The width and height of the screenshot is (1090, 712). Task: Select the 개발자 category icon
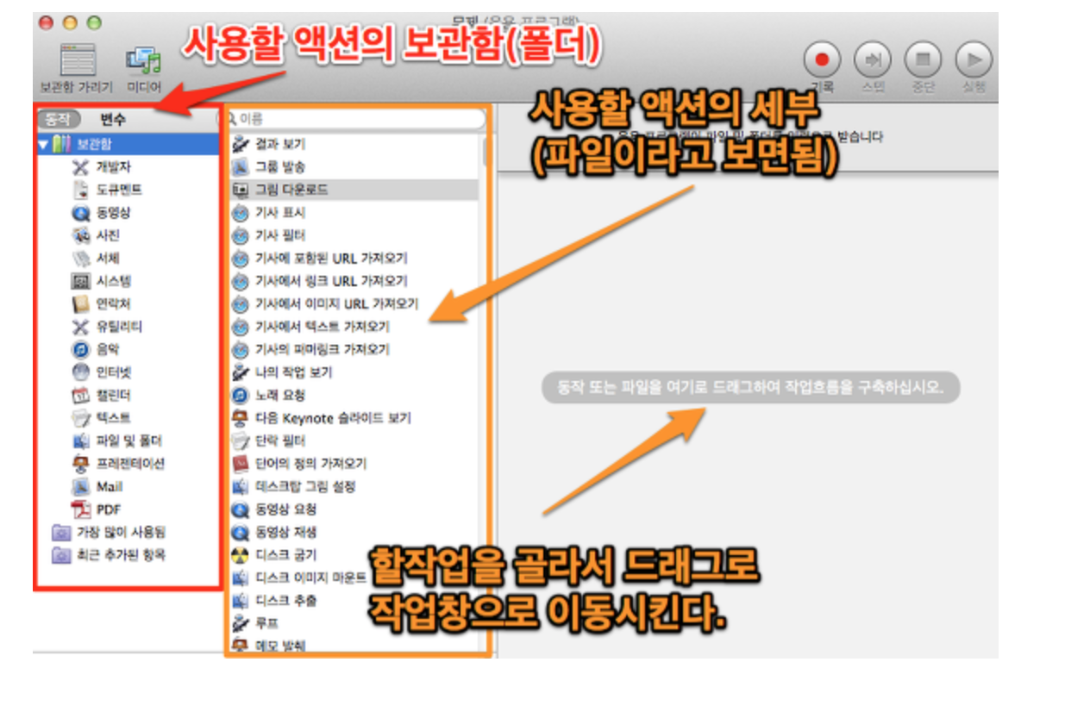click(81, 166)
